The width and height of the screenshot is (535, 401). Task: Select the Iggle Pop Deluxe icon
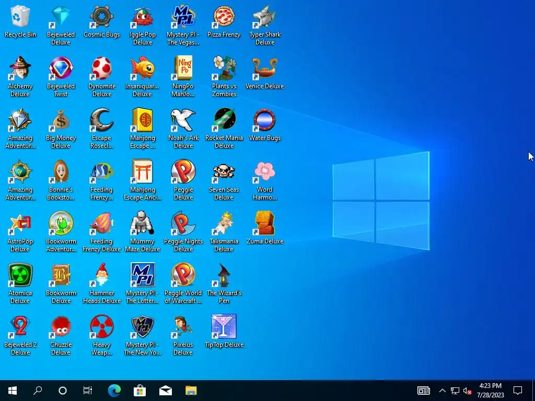(x=143, y=16)
